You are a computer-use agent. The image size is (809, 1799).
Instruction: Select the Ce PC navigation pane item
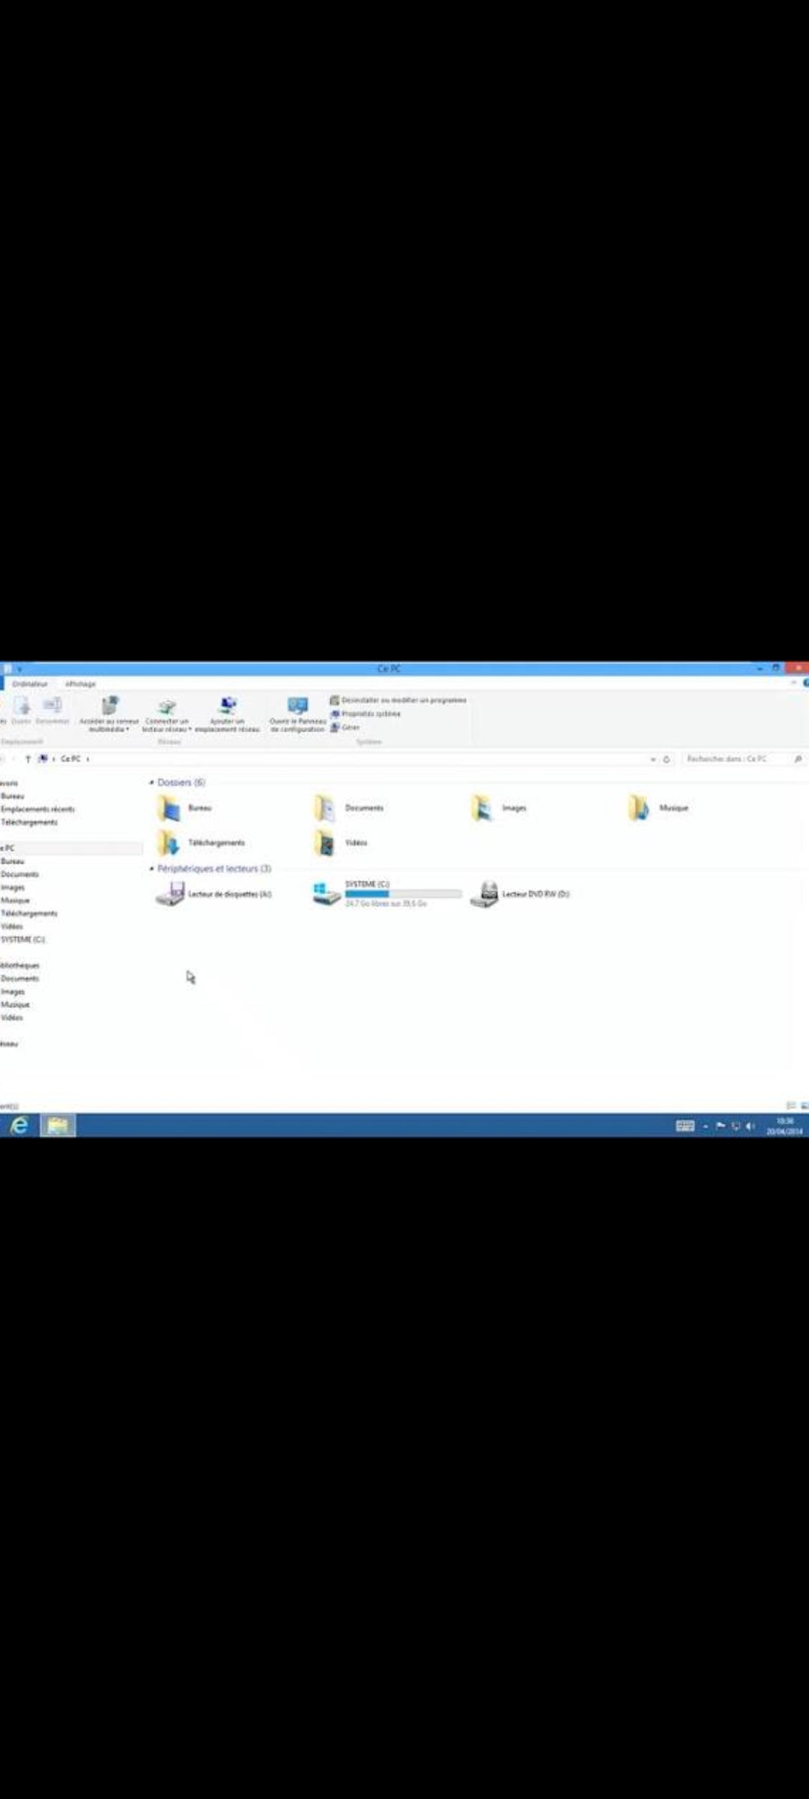[71, 848]
